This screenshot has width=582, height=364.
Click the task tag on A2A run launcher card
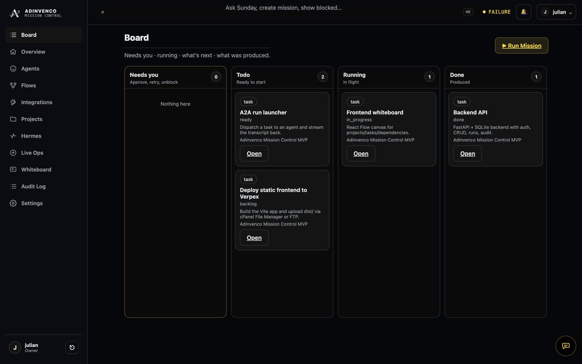[x=248, y=101]
